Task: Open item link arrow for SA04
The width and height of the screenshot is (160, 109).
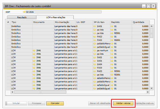Action: [x=95, y=64]
